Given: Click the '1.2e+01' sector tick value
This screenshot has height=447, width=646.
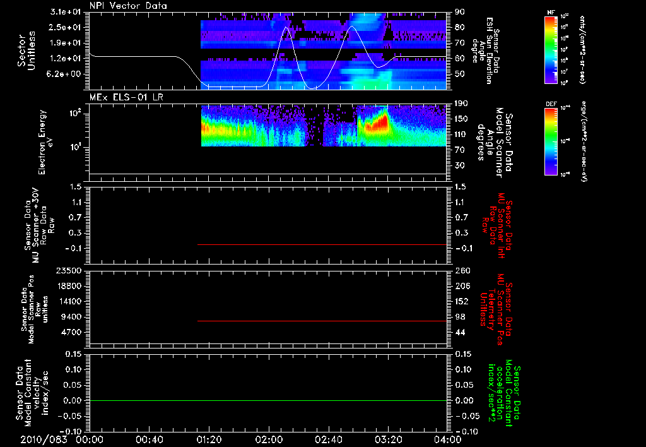Looking at the screenshot, I should click(x=66, y=59).
